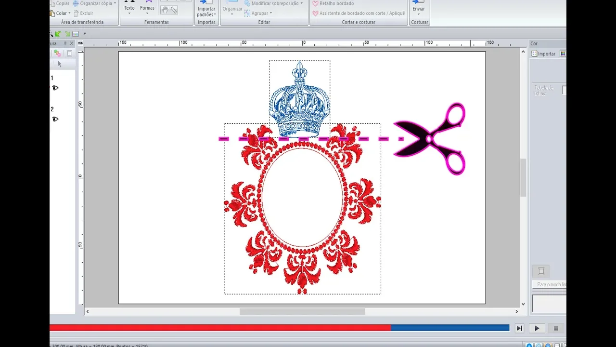Click the Colar paste button
This screenshot has width=616, height=347.
[59, 13]
